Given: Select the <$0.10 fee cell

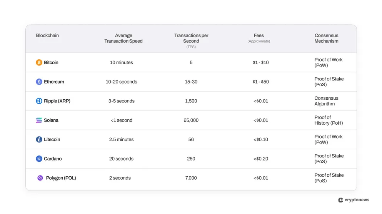Looking at the screenshot, I should point(261,139).
